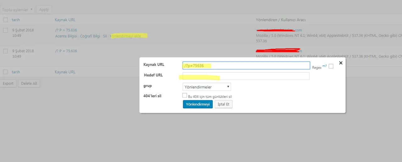402x162 pixels.
Task: Click the Apply button
Action: pos(44,10)
